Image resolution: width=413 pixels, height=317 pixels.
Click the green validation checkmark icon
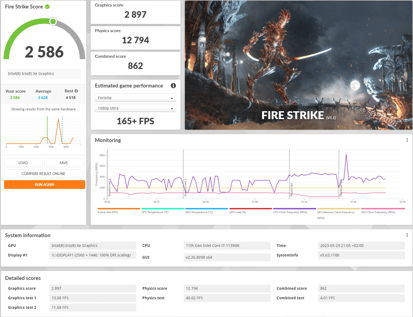(47, 7)
